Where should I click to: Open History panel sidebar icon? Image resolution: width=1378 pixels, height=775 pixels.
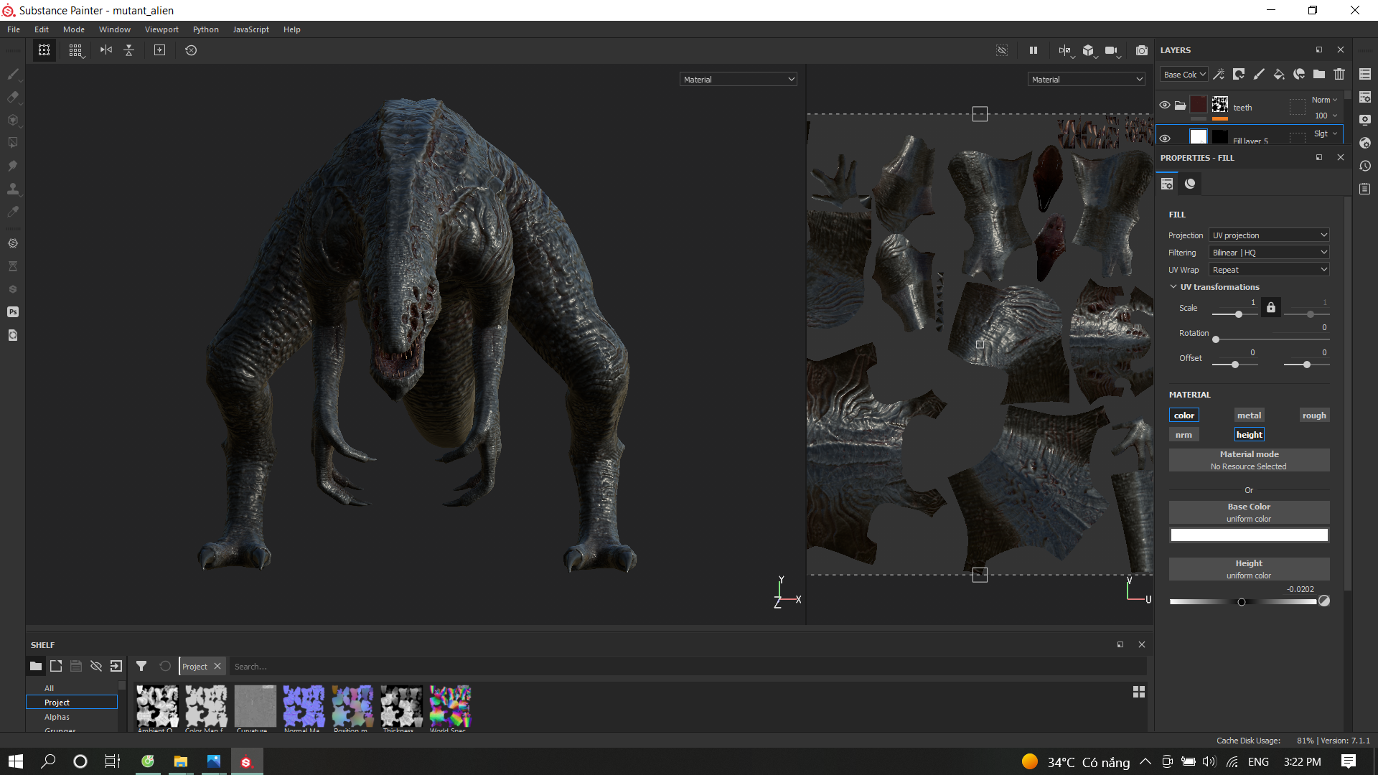tap(1365, 166)
